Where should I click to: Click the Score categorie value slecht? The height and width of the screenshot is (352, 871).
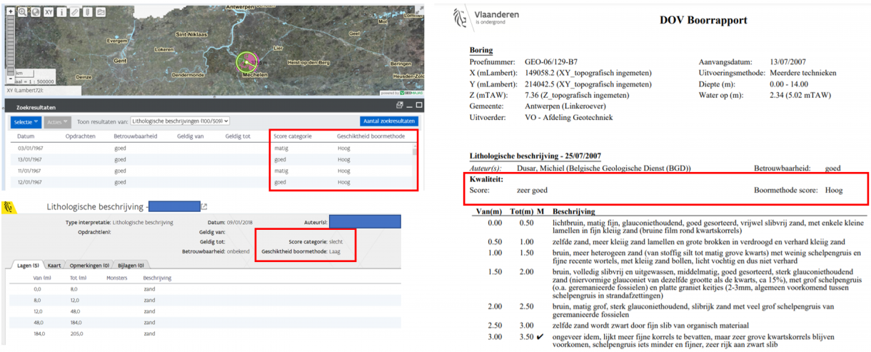336,242
